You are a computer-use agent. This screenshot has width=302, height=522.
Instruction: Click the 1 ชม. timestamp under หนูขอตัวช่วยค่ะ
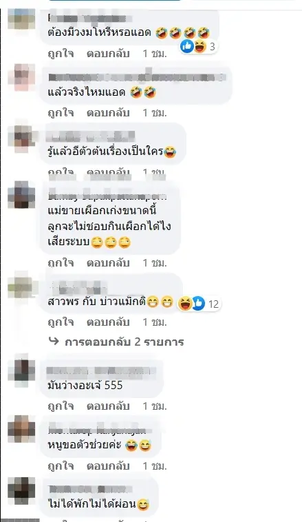[155, 466]
